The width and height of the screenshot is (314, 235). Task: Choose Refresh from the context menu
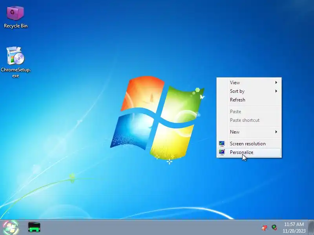point(249,100)
